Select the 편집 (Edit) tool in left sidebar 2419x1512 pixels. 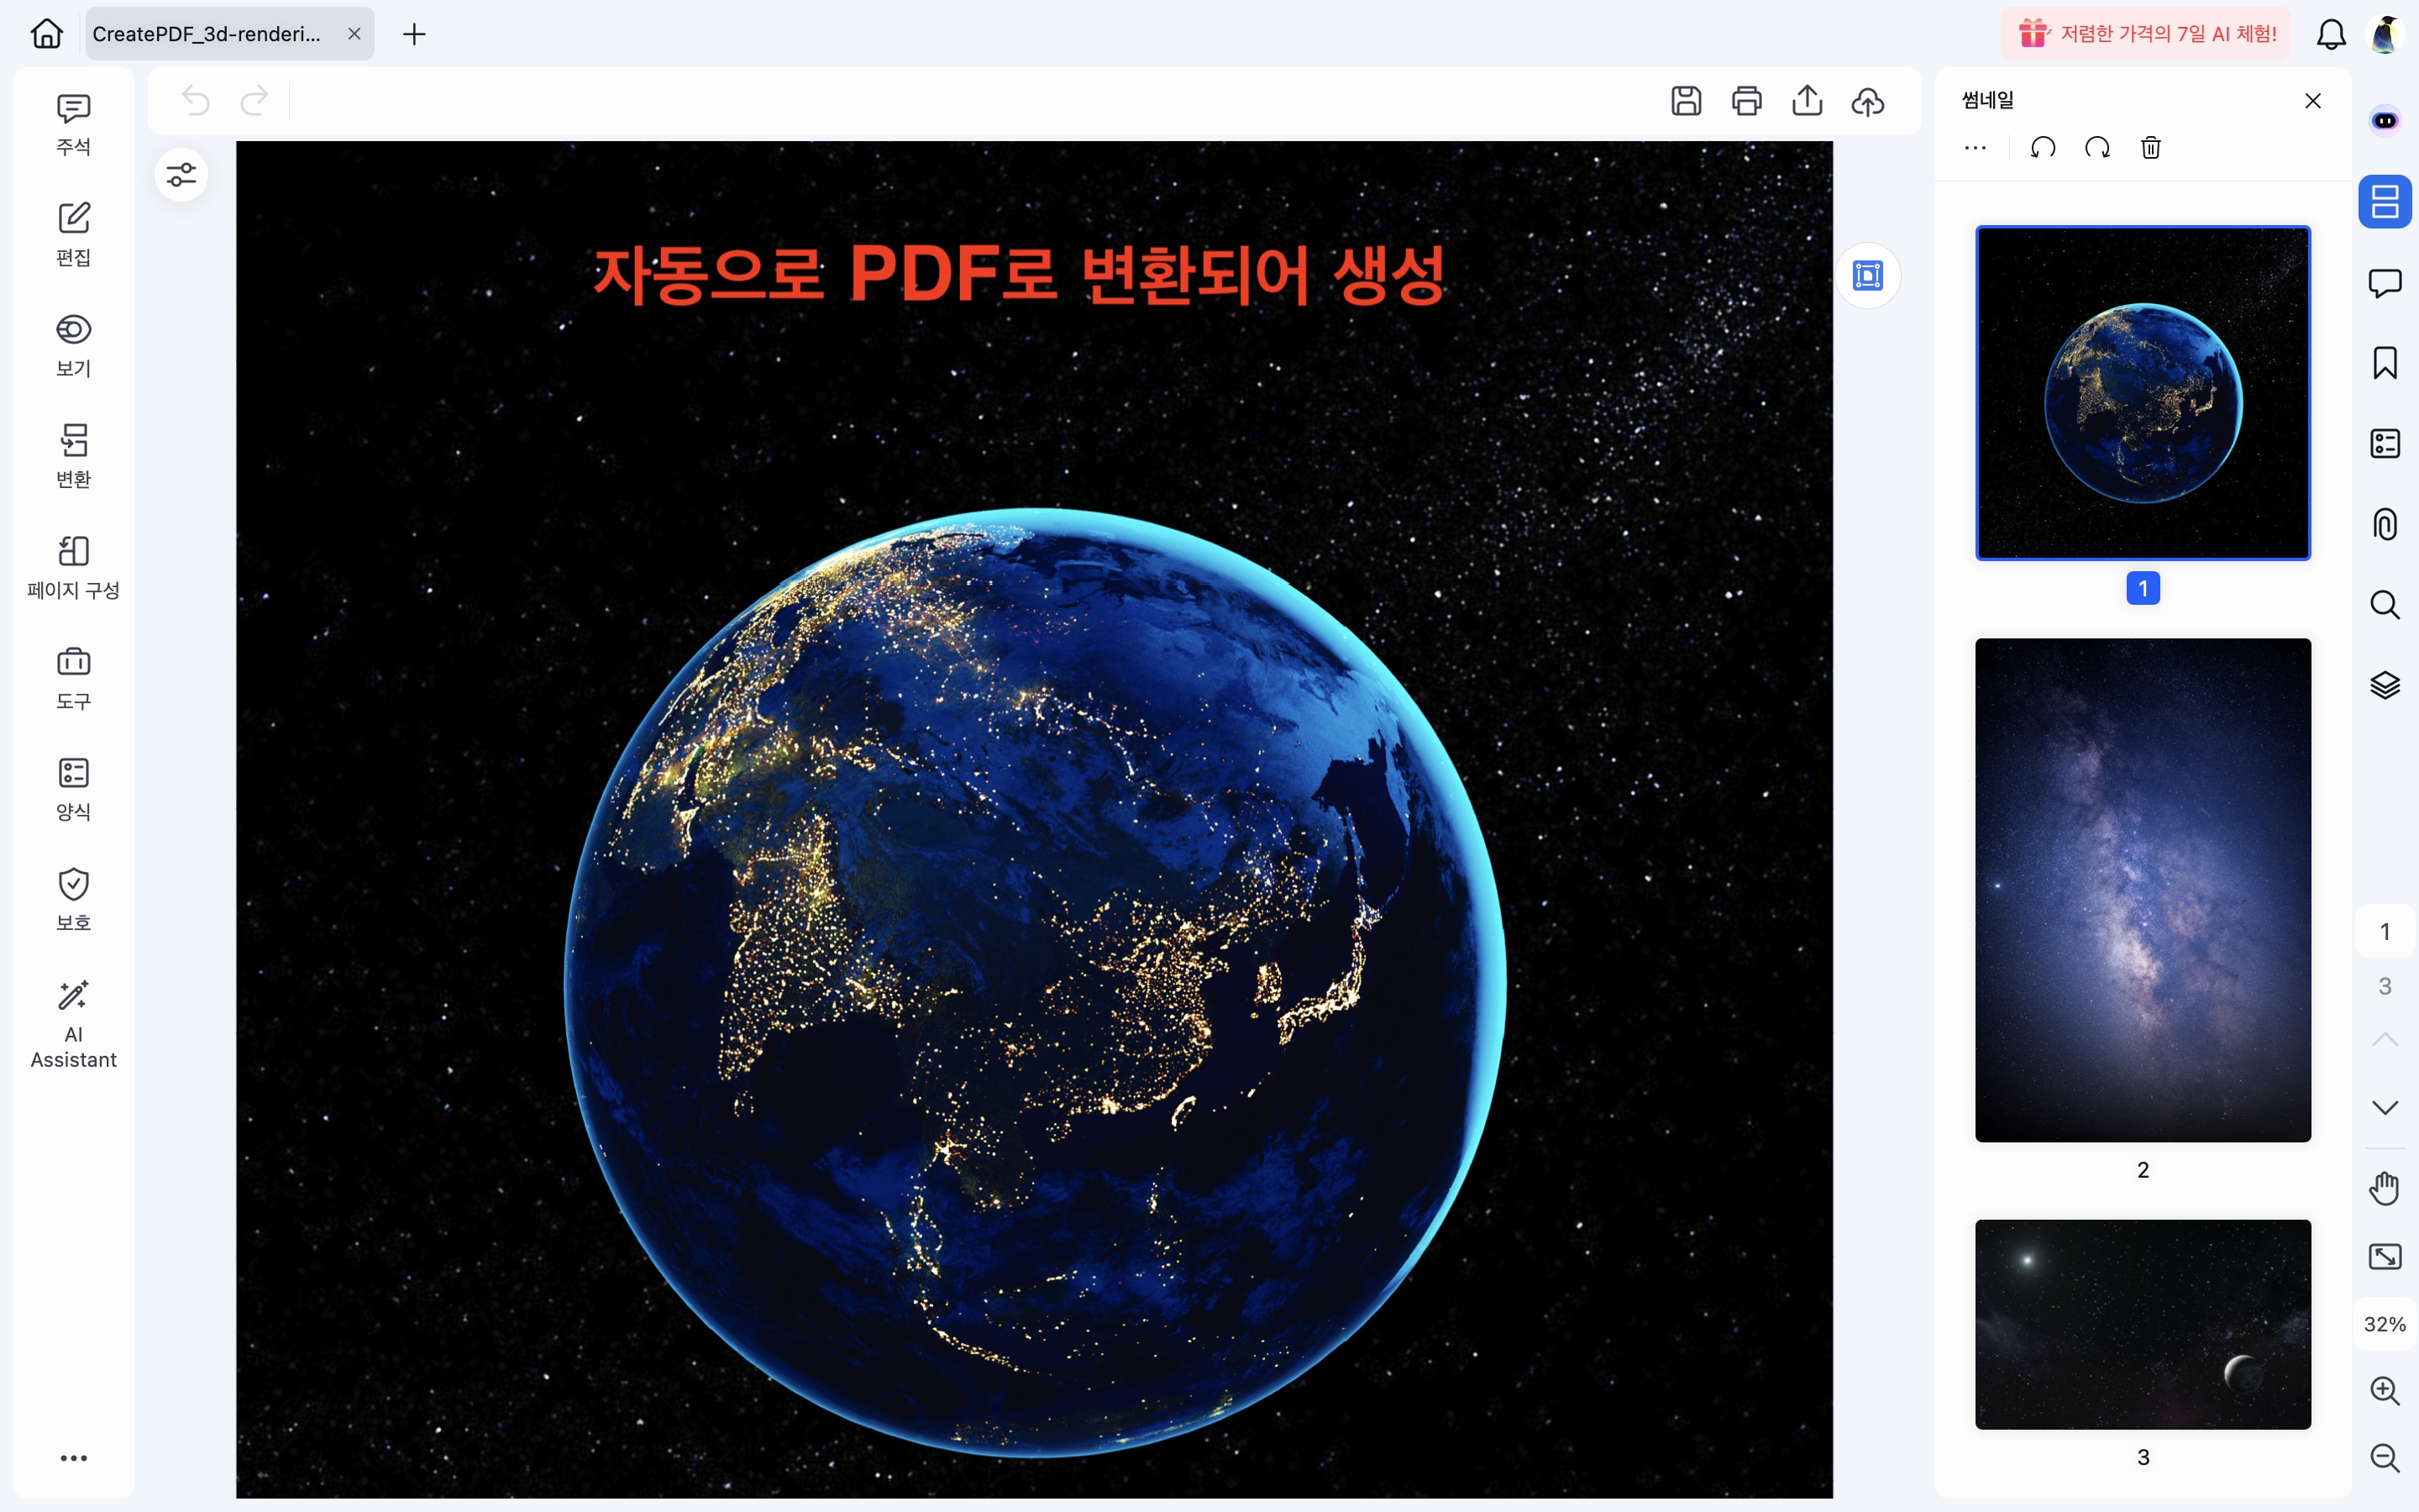pos(73,233)
